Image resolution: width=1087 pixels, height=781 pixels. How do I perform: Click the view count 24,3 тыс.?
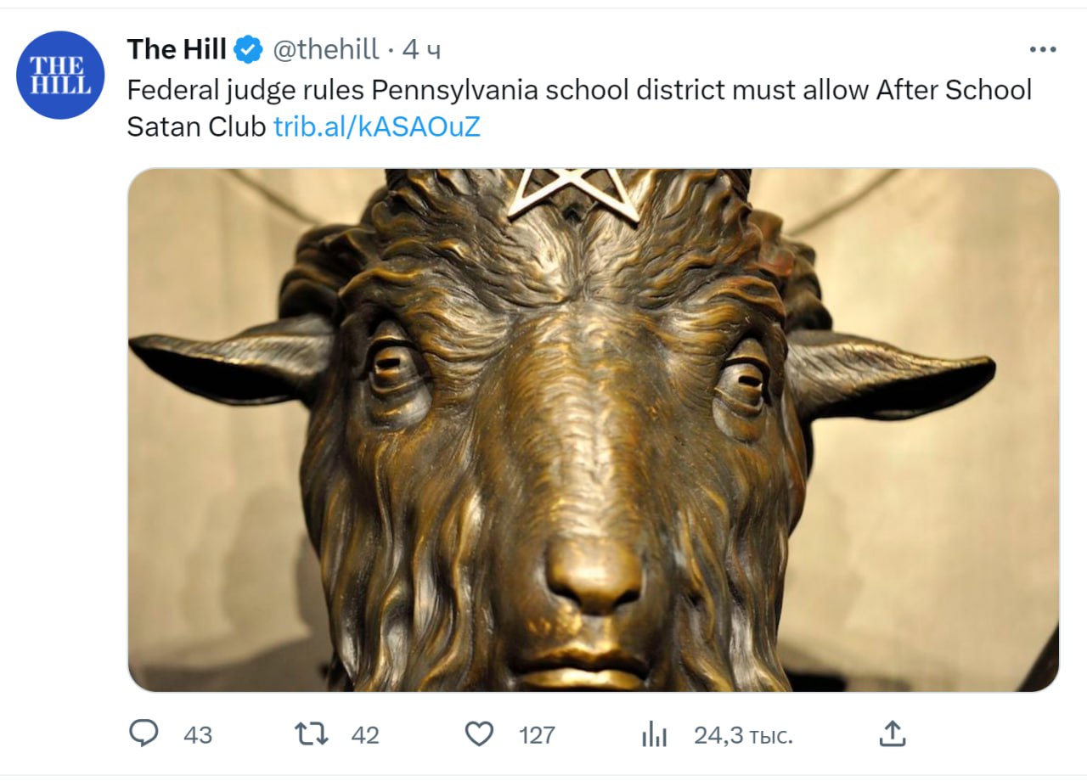coord(743,734)
